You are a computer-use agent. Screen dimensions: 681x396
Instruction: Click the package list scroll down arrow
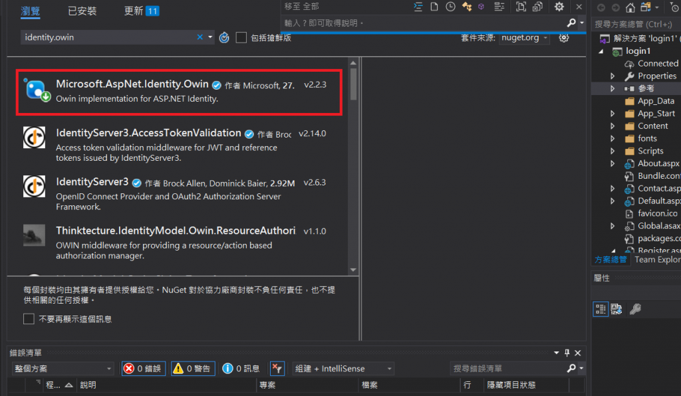click(x=353, y=270)
